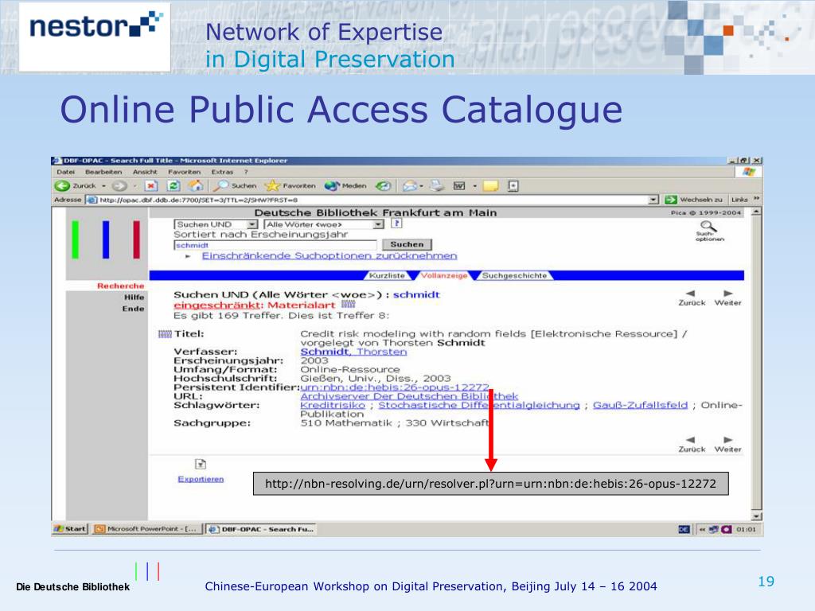Click the IE Zurück back arrow toolbar button
Viewport: 815px width, 611px height.
tap(75, 185)
